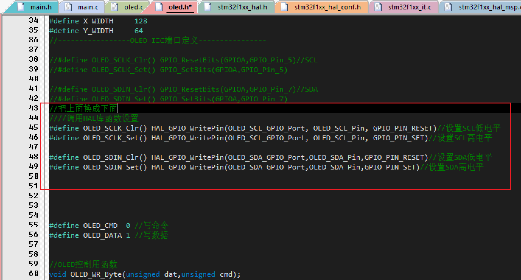Click commented OLED_SDIN_Set line 42
Viewport: 521px width, 280px height.
point(168,99)
